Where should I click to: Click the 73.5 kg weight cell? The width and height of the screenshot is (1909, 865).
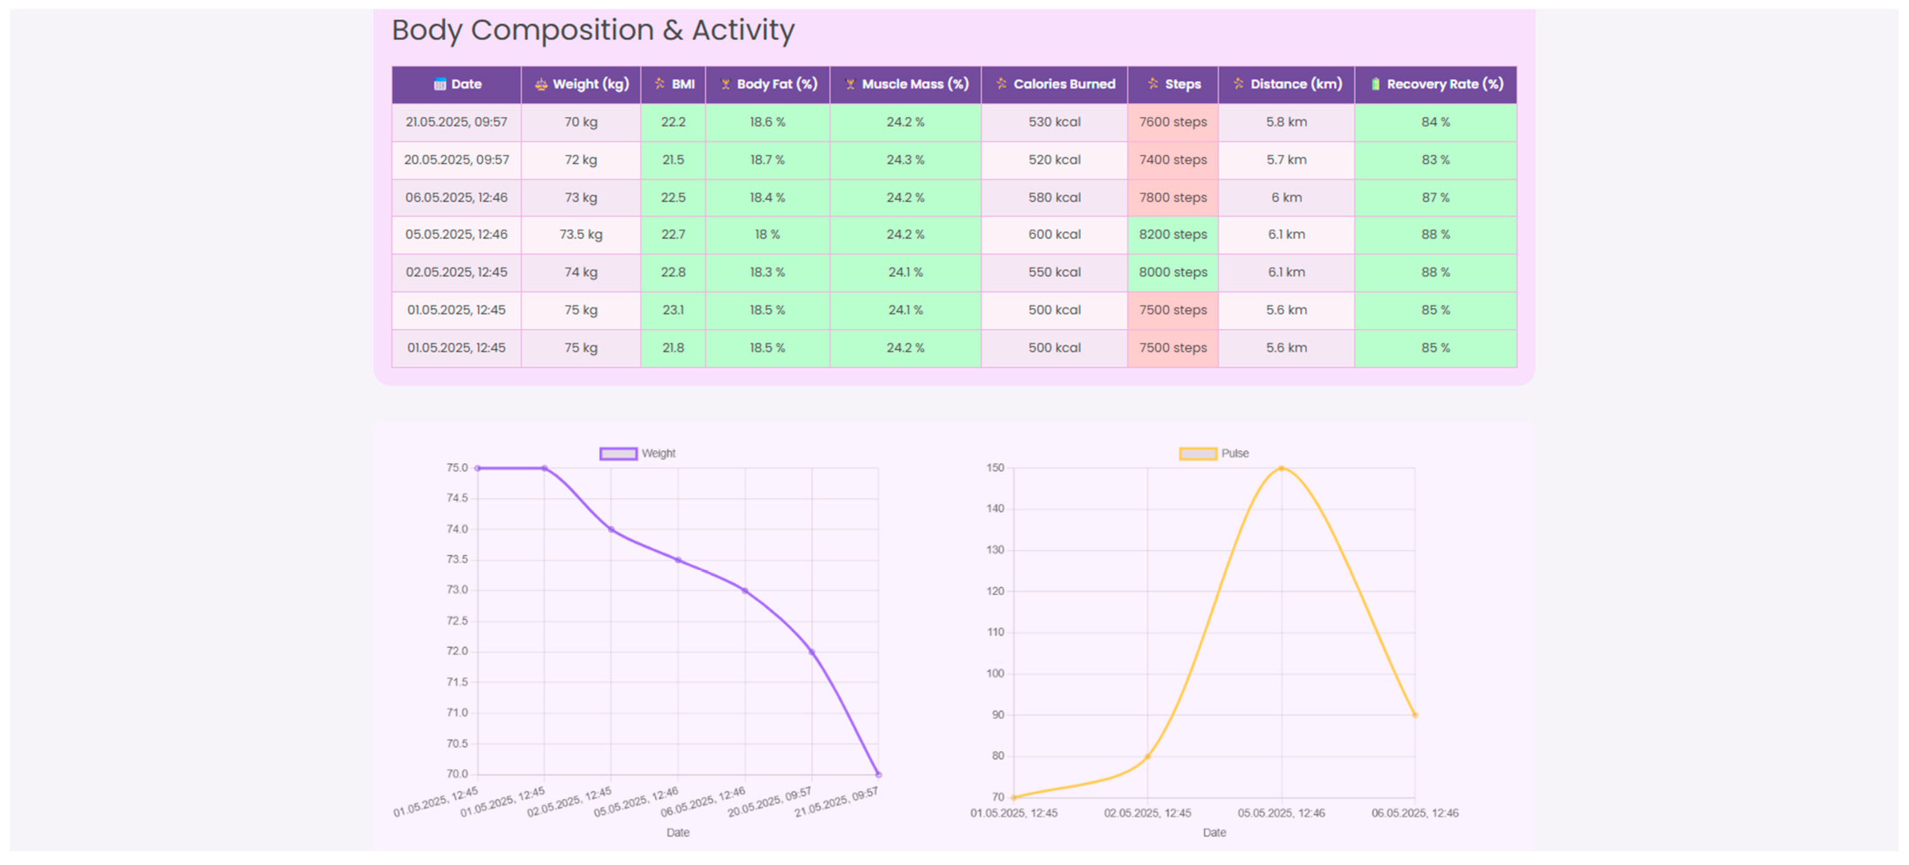point(580,235)
